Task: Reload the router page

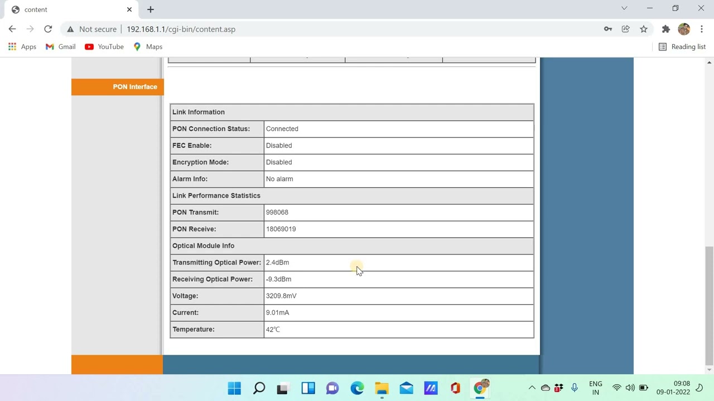Action: (x=48, y=29)
